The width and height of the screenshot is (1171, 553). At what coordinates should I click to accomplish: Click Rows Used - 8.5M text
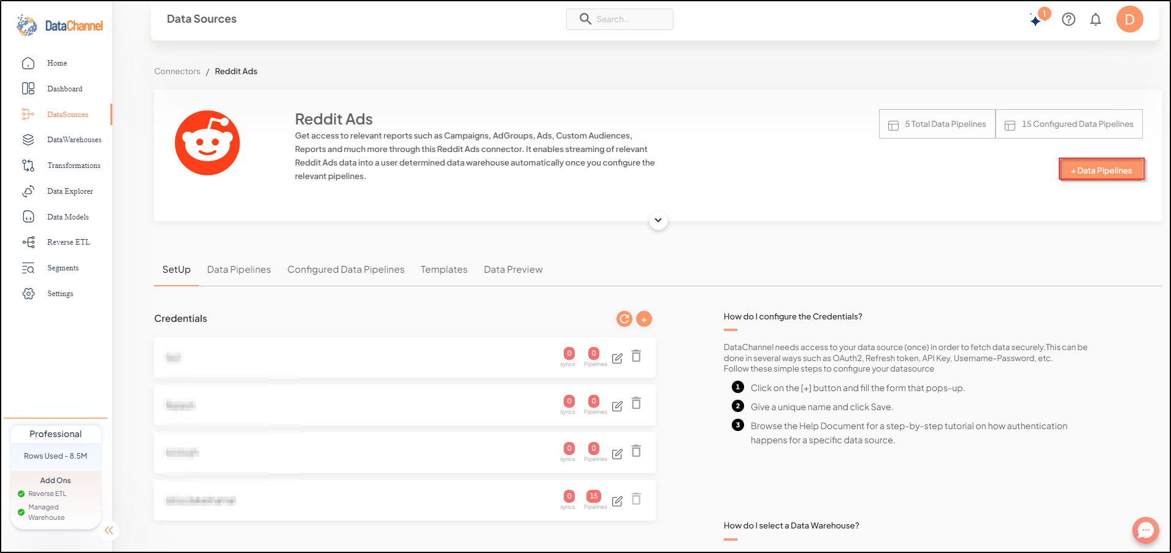56,456
